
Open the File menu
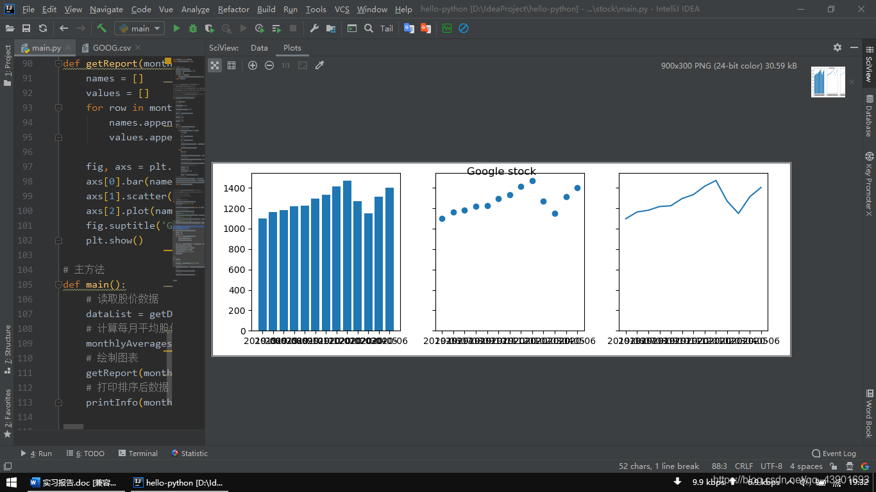(x=28, y=9)
